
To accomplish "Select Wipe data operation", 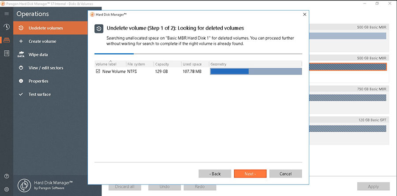I will tap(50, 54).
